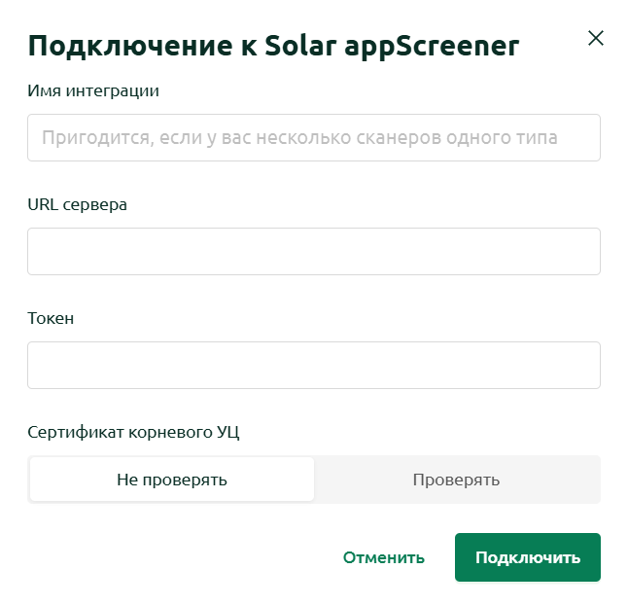Image resolution: width=628 pixels, height=605 pixels.
Task: Close the Solar appScreener connection dialog
Action: 596,38
